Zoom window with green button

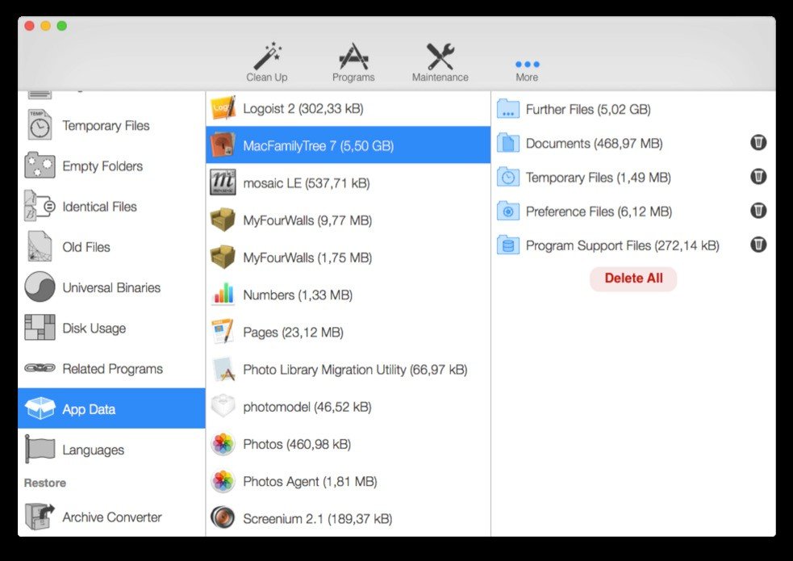[x=61, y=26]
